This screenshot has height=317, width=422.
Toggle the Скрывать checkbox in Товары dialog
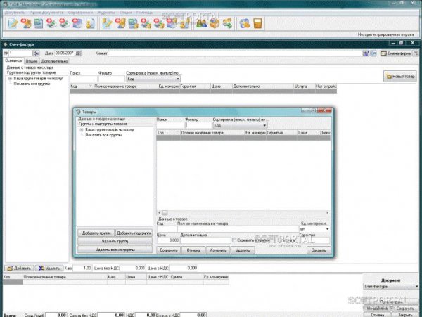(x=234, y=240)
